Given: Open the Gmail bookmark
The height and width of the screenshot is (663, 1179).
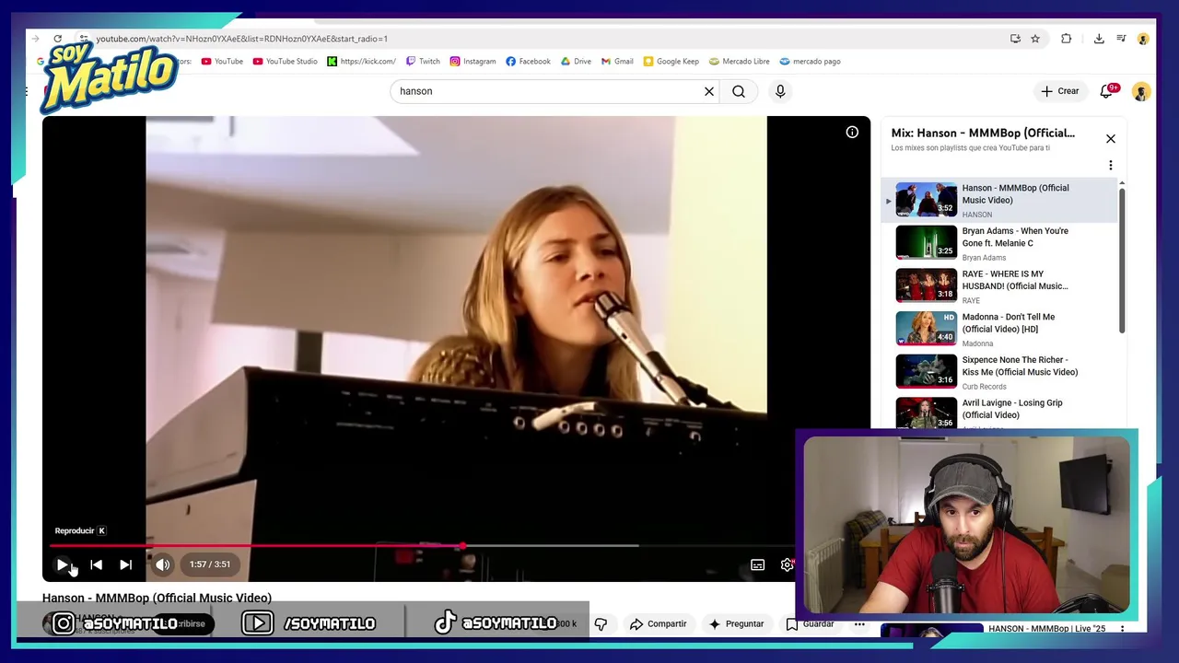Looking at the screenshot, I should 617,62.
